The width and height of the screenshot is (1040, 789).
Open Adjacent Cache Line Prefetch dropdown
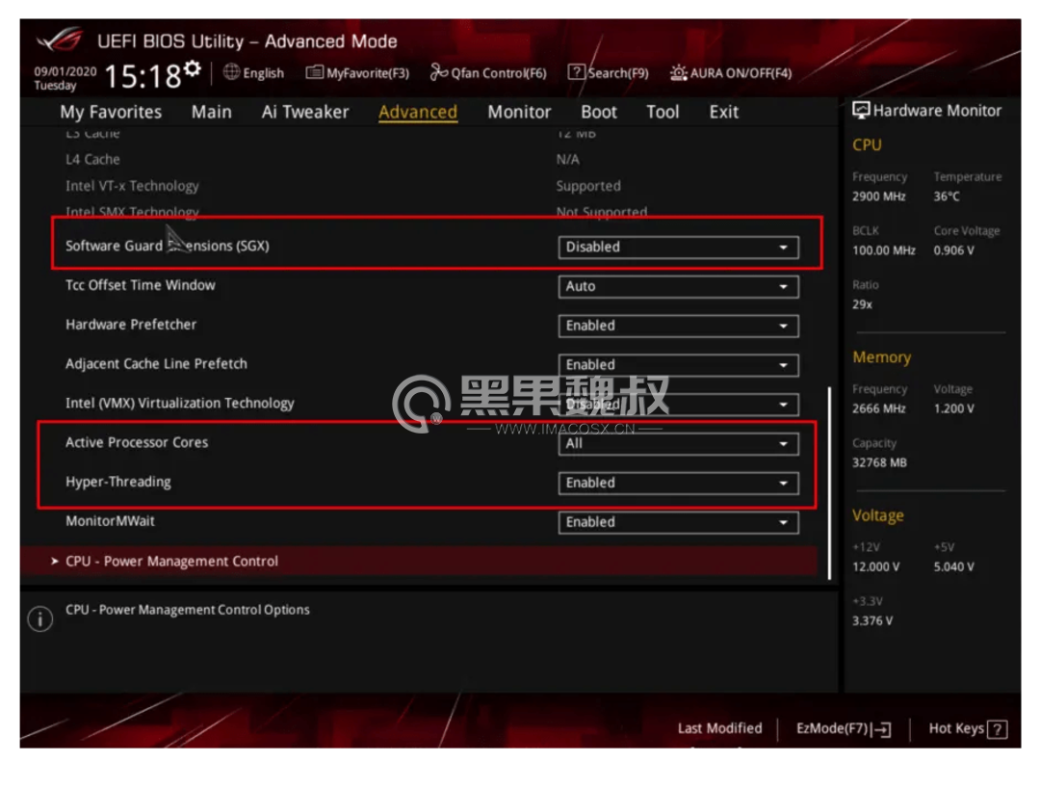678,364
